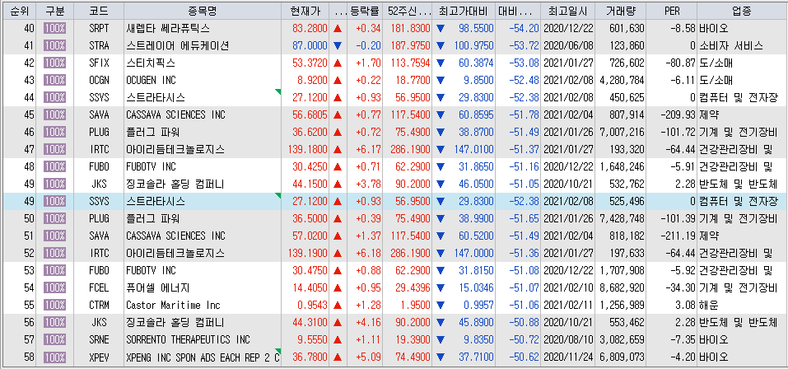Click the 100% badge in the STRA row
The width and height of the screenshot is (788, 369).
click(54, 45)
